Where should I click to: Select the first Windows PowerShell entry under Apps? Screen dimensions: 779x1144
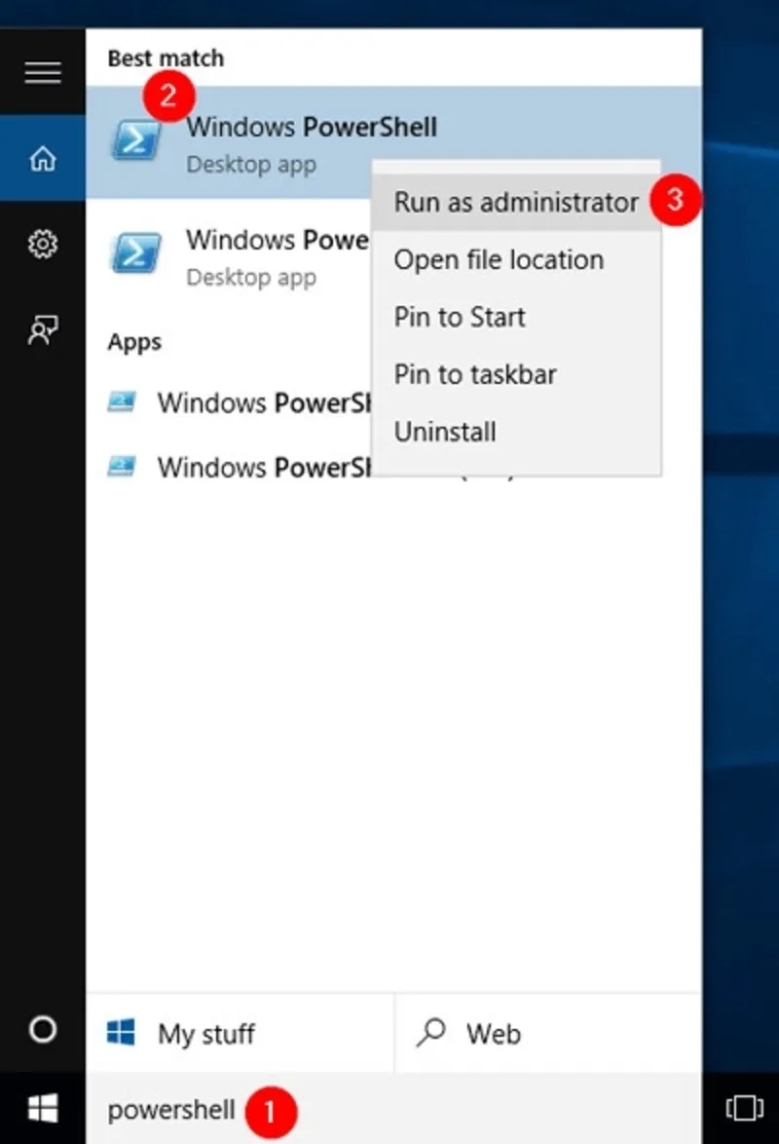[x=241, y=402]
